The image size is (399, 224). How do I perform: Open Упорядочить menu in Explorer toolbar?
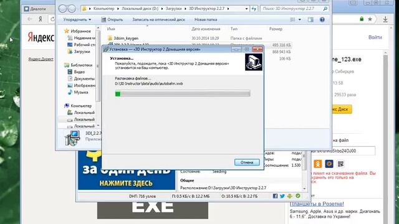77,19
